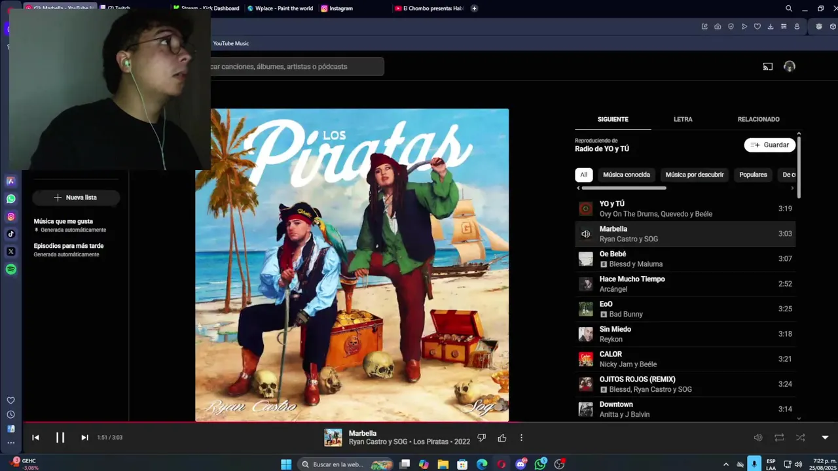Click the browser snapshot camera icon
Viewport: 838px width, 471px height.
(x=718, y=27)
